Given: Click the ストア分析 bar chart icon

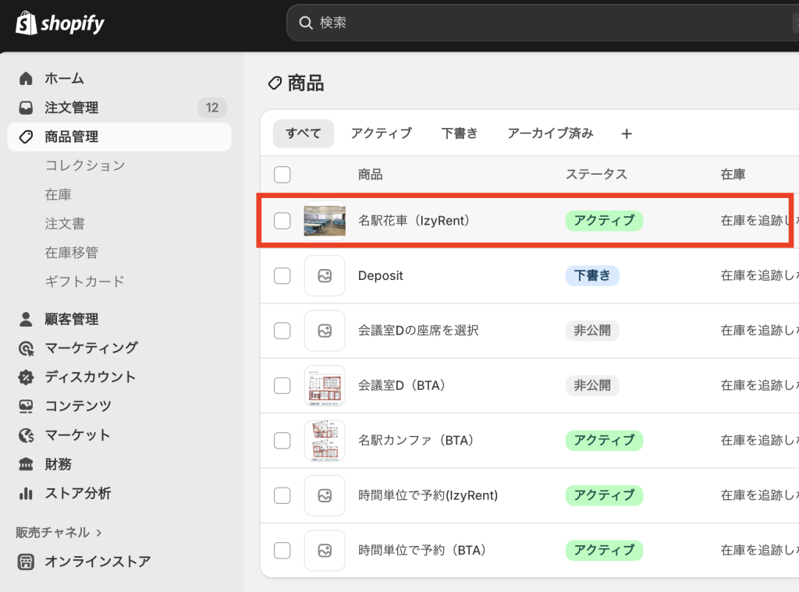Looking at the screenshot, I should (27, 493).
